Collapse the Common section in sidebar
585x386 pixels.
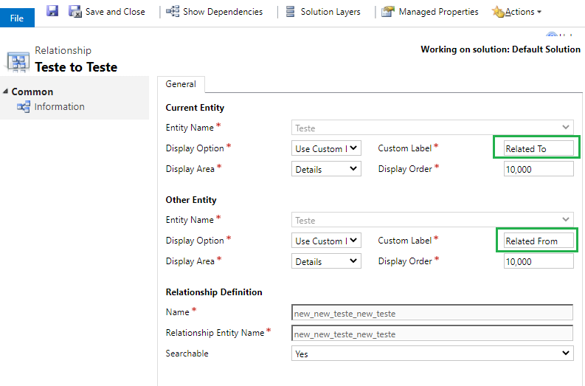[5, 92]
